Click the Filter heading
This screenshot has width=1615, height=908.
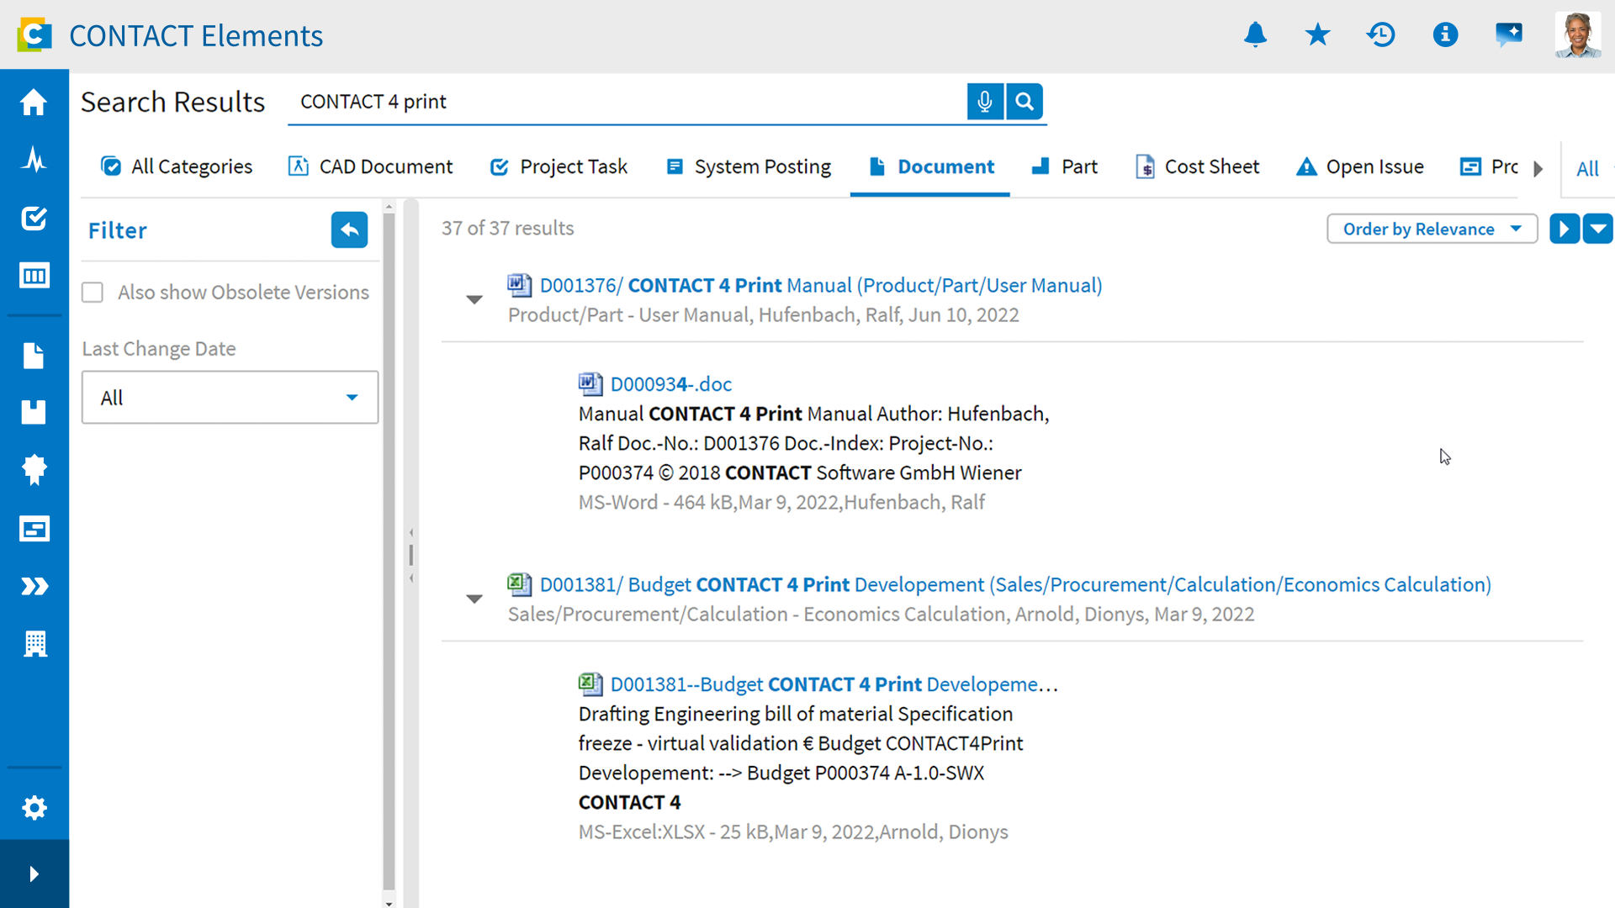[118, 230]
